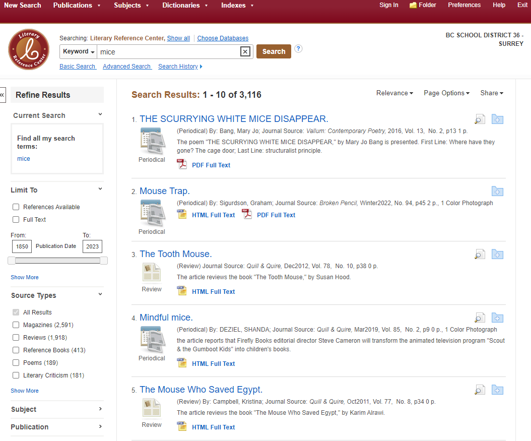The height and width of the screenshot is (441, 531).
Task: Click right handle of publication date slider
Action: click(x=104, y=261)
